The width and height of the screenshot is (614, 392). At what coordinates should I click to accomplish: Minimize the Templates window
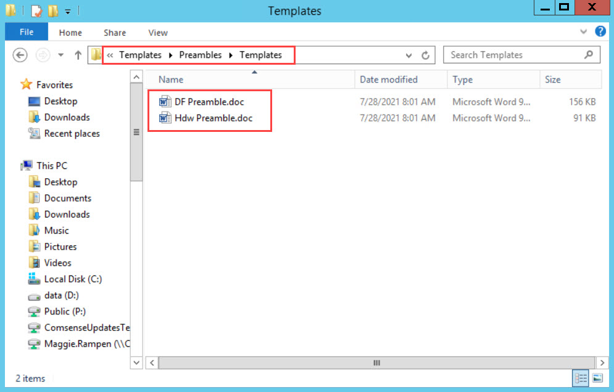[x=545, y=7]
